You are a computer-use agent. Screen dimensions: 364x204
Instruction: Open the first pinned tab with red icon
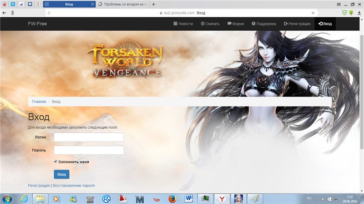point(5,4)
